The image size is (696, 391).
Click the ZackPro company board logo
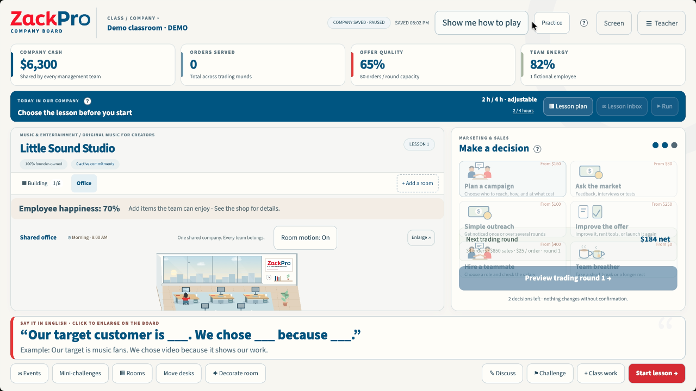click(51, 22)
